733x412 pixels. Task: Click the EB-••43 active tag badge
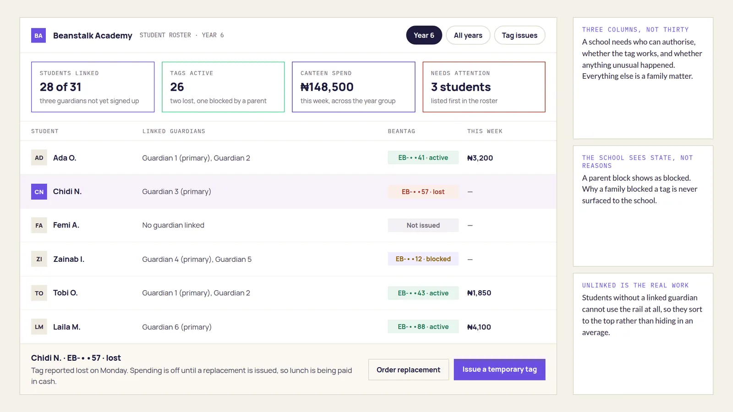tap(423, 293)
